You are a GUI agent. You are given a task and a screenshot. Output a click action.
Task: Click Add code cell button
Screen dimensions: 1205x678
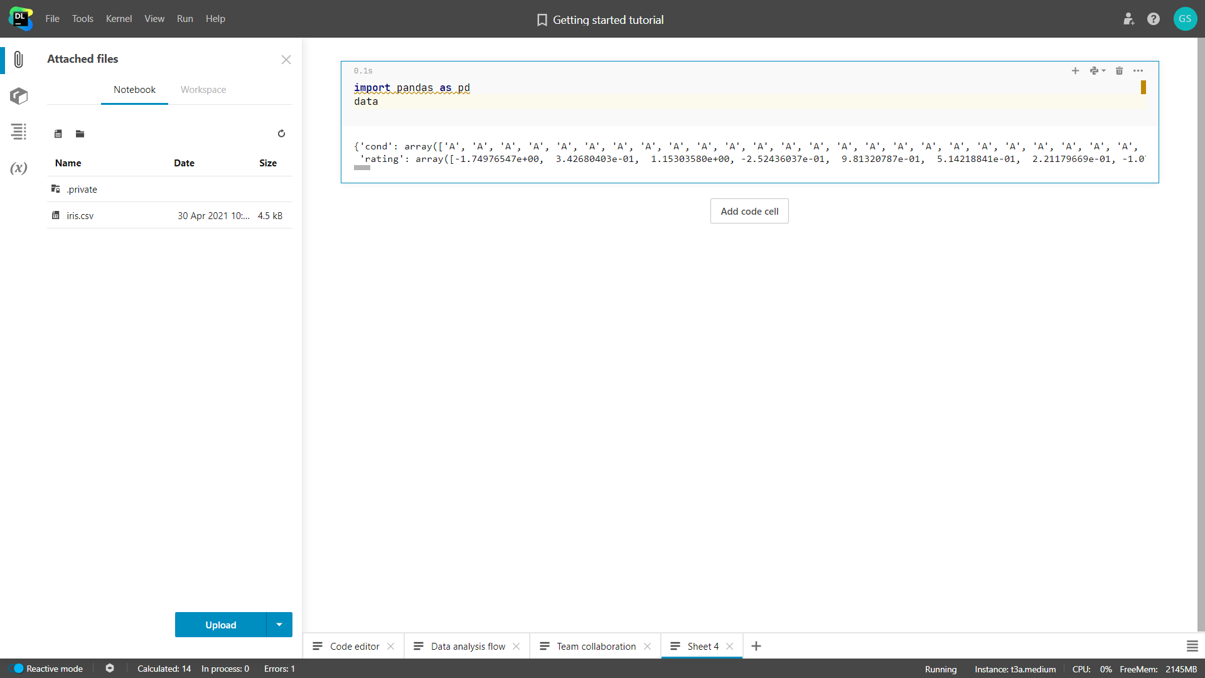(749, 211)
